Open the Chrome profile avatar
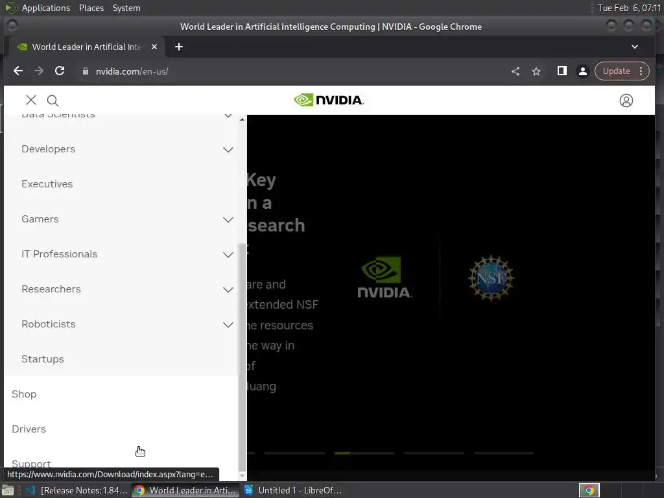Image resolution: width=664 pixels, height=498 pixels. 583,71
